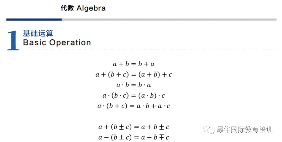The image size is (282, 142).
Task: Click the equation ending in minus-plus c
Action: pyautogui.click(x=134, y=138)
